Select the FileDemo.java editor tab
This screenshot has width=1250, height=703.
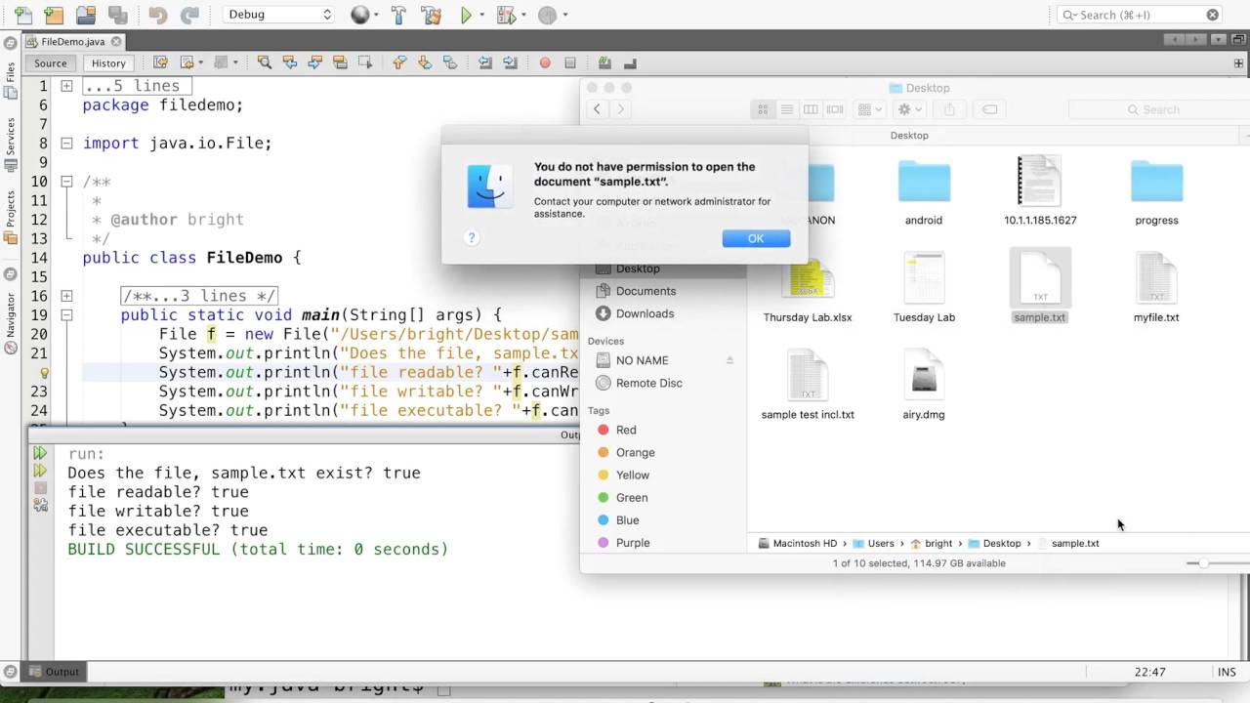[73, 42]
